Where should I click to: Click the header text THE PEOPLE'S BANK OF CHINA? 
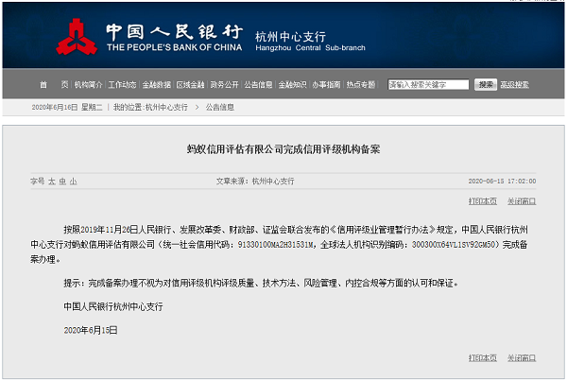click(x=174, y=47)
